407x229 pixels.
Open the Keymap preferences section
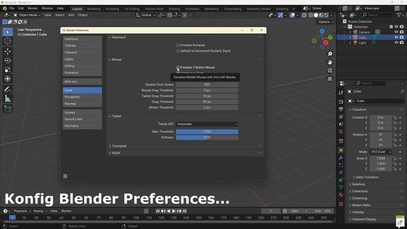82,104
